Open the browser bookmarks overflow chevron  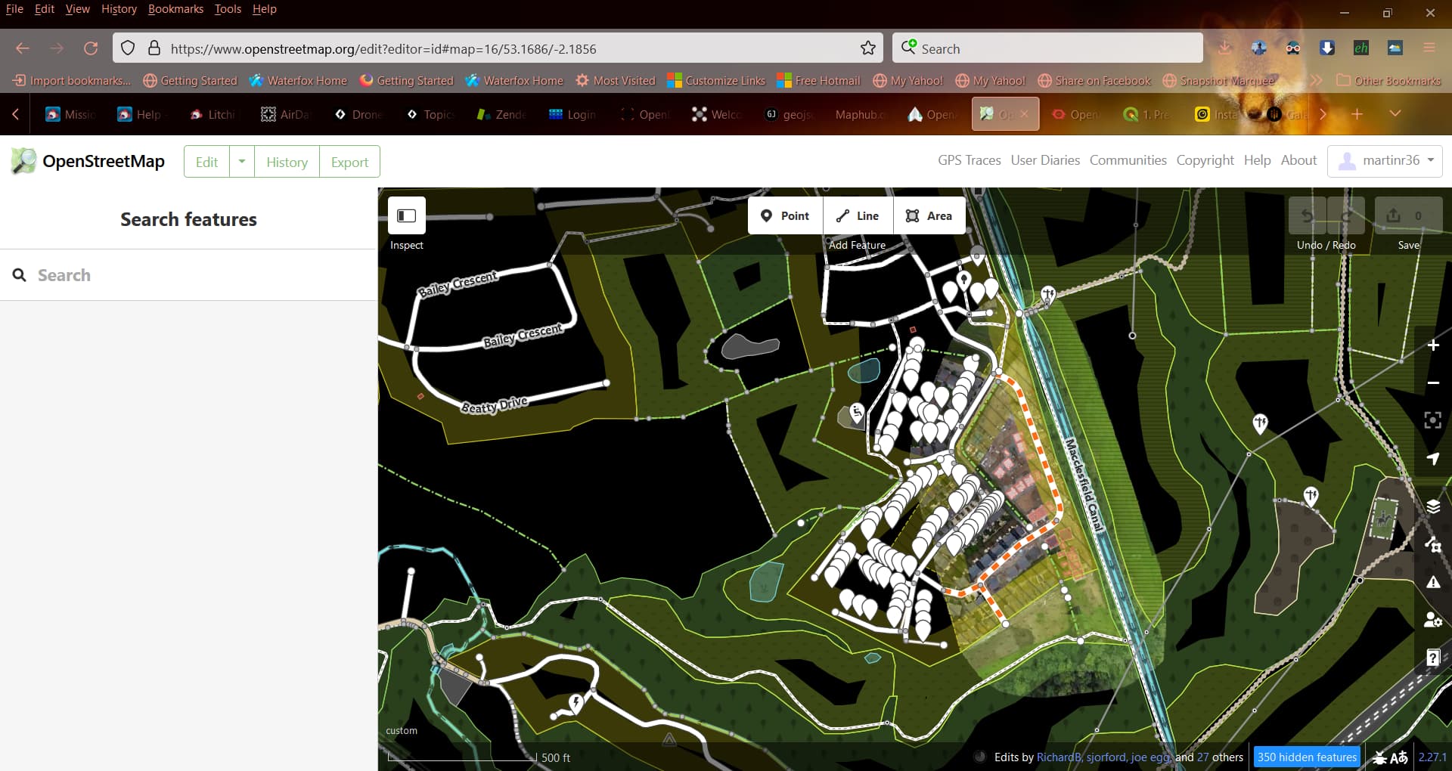tap(1317, 80)
